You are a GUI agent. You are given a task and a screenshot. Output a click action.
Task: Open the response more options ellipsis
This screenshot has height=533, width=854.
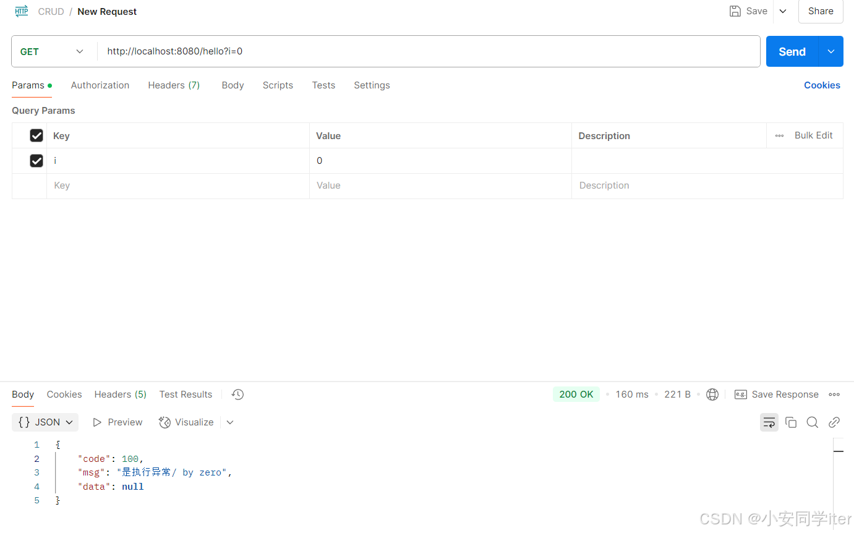(x=834, y=394)
